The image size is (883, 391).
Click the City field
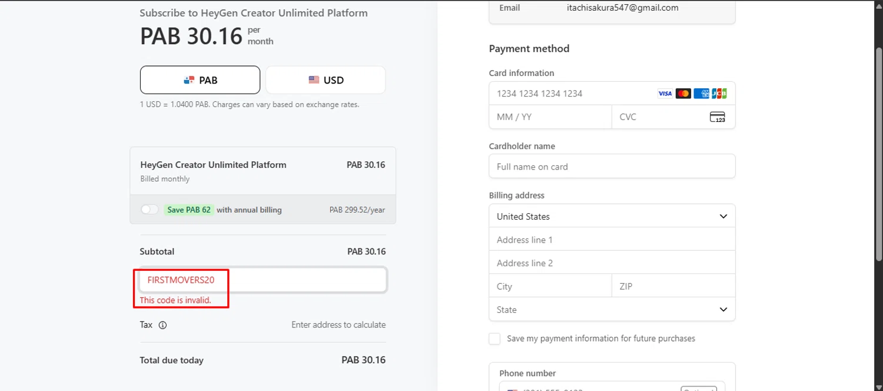[550, 286]
